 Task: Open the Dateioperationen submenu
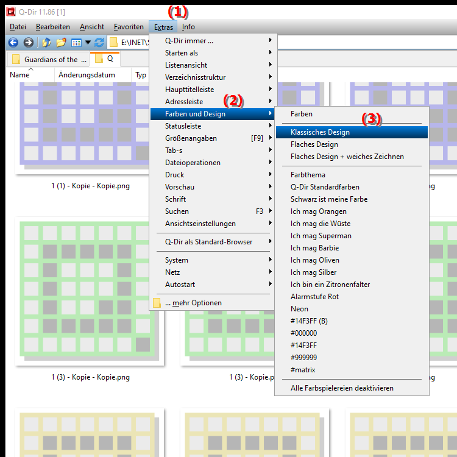(212, 163)
